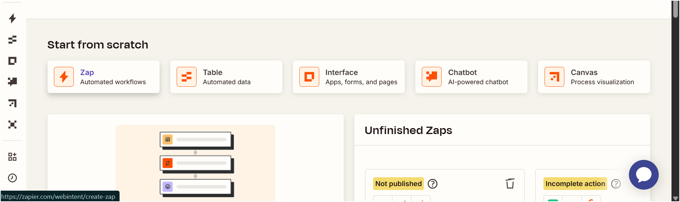The width and height of the screenshot is (680, 202).
Task: Open the chat support bubble
Action: [643, 175]
